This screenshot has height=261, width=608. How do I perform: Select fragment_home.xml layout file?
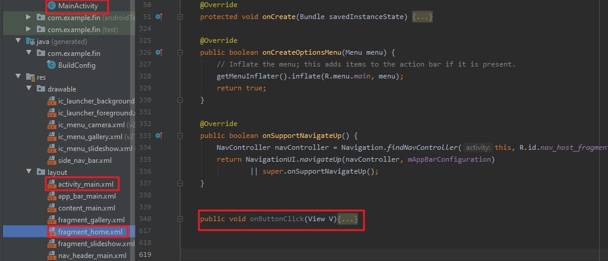pyautogui.click(x=90, y=232)
